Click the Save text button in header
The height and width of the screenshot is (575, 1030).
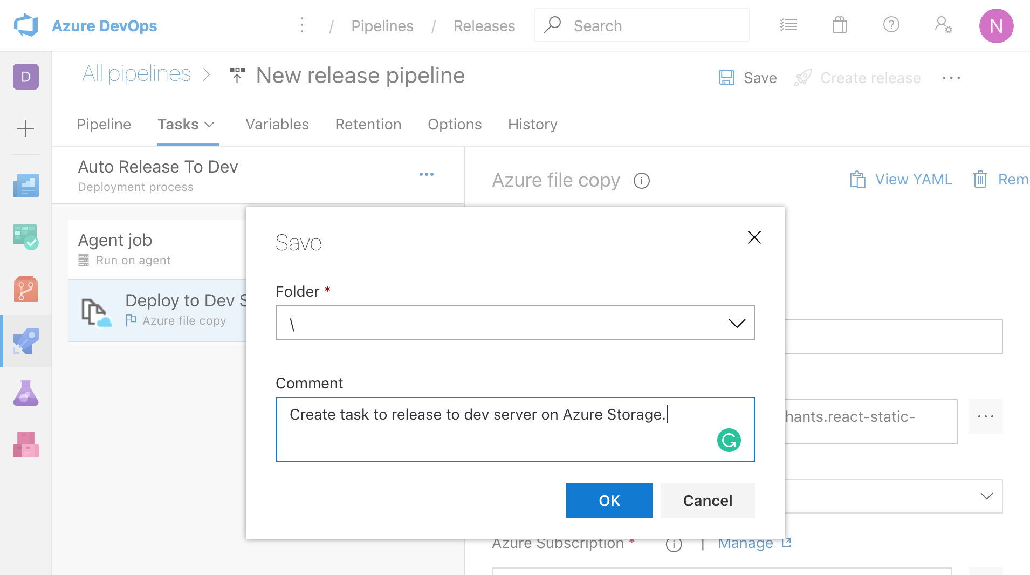760,78
